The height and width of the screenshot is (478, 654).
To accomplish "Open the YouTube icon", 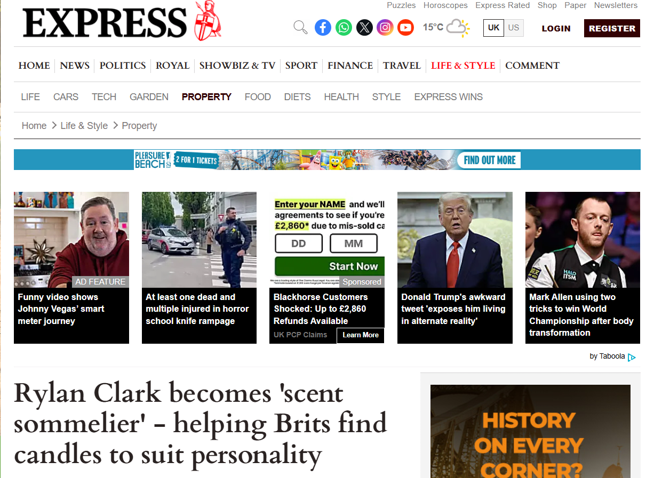I will pyautogui.click(x=405, y=27).
